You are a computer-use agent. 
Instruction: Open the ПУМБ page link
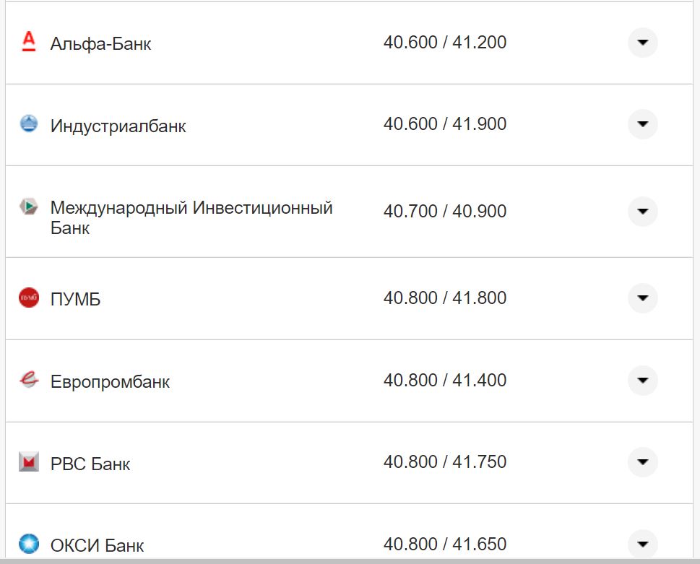pyautogui.click(x=74, y=298)
